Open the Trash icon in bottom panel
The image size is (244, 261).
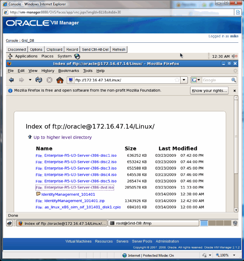(x=235, y=223)
